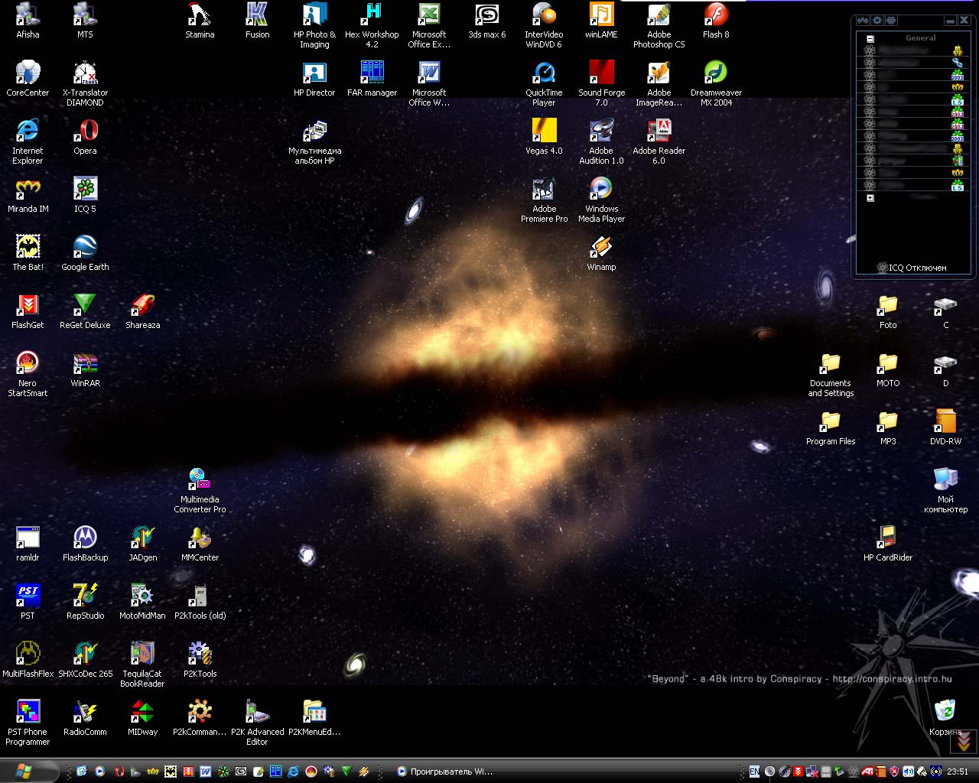Launch Word from quick launch bar

(205, 772)
